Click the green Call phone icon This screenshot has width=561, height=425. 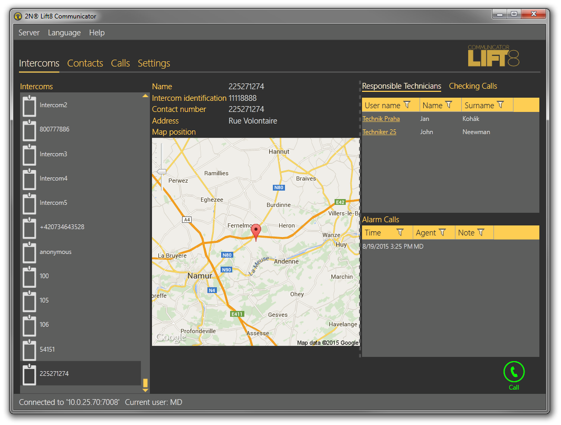[514, 372]
